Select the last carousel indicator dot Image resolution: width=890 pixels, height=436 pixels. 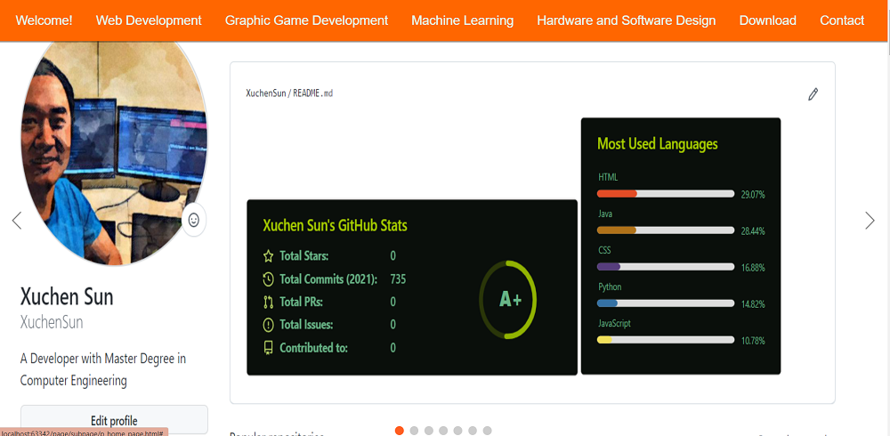click(x=487, y=431)
